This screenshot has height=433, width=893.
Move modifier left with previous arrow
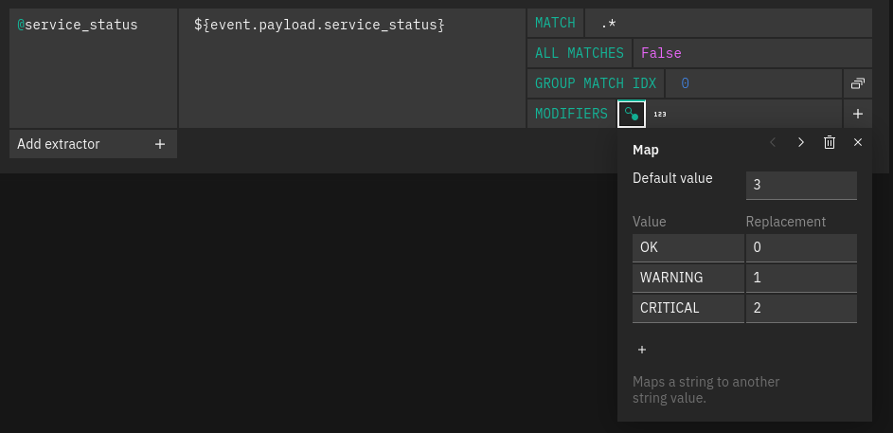pos(773,142)
